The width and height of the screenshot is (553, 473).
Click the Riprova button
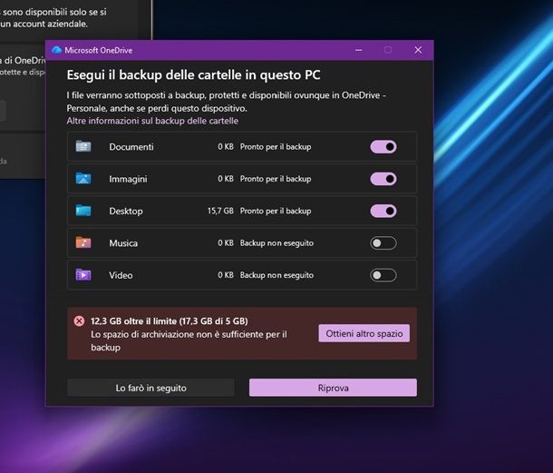(x=333, y=388)
